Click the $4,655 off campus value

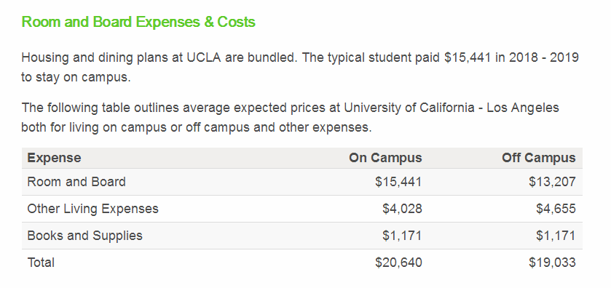tap(556, 209)
